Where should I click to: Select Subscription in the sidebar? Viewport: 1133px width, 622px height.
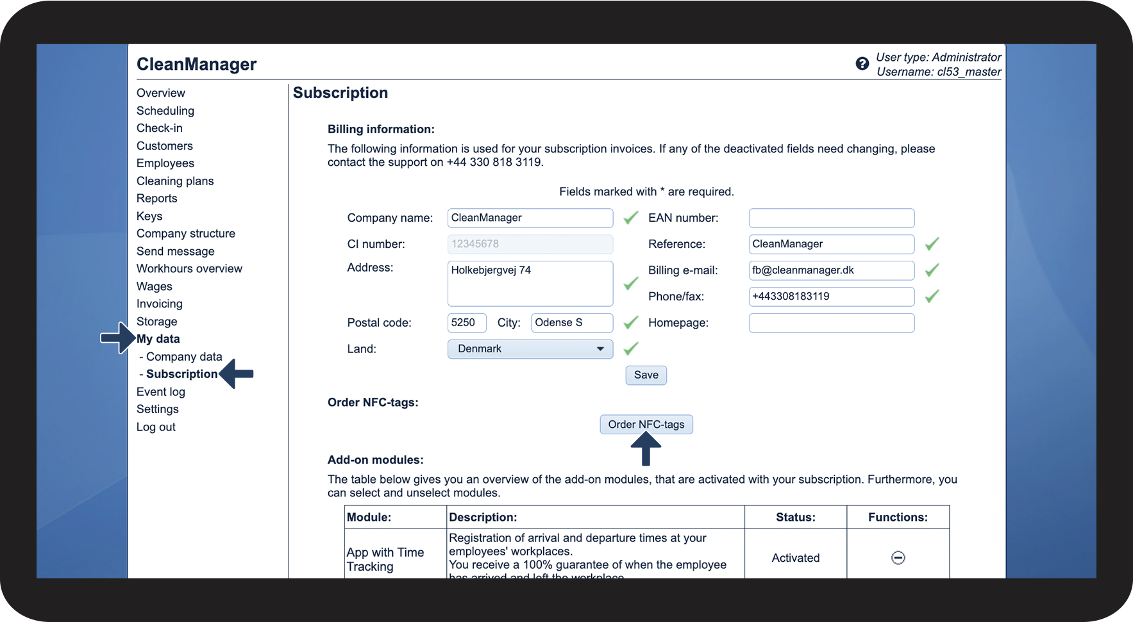point(181,374)
